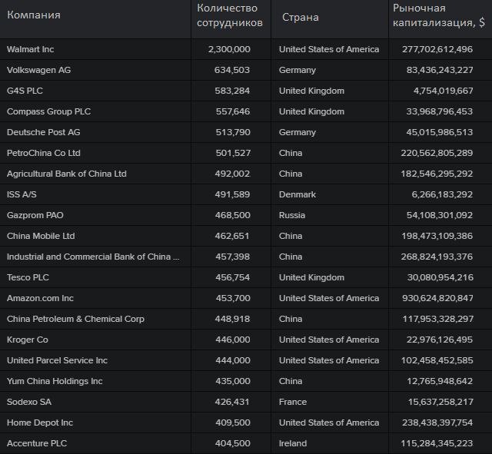Click Deutsche Post AG in the table
492x454 pixels.
coord(43,132)
